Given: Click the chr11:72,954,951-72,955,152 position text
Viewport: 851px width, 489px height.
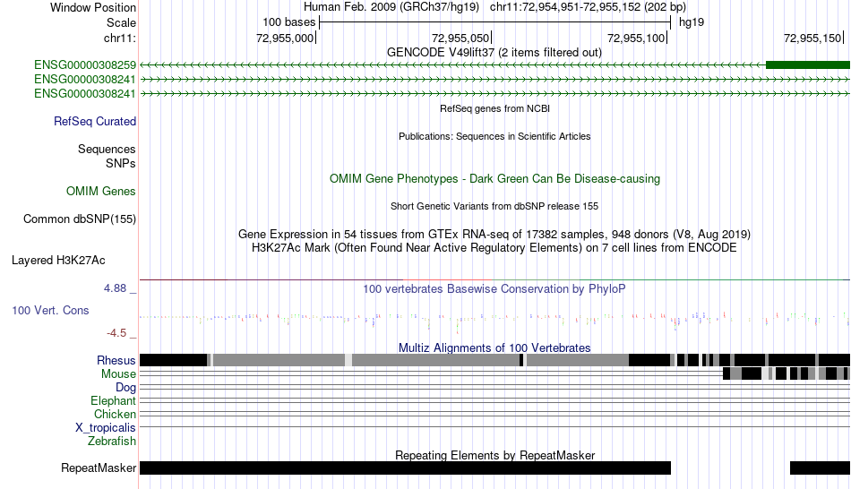Looking at the screenshot, I should (x=588, y=7).
